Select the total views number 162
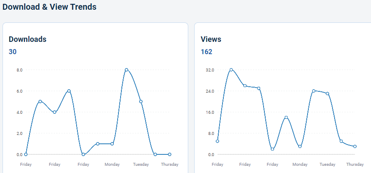371x173 pixels. pyautogui.click(x=206, y=52)
